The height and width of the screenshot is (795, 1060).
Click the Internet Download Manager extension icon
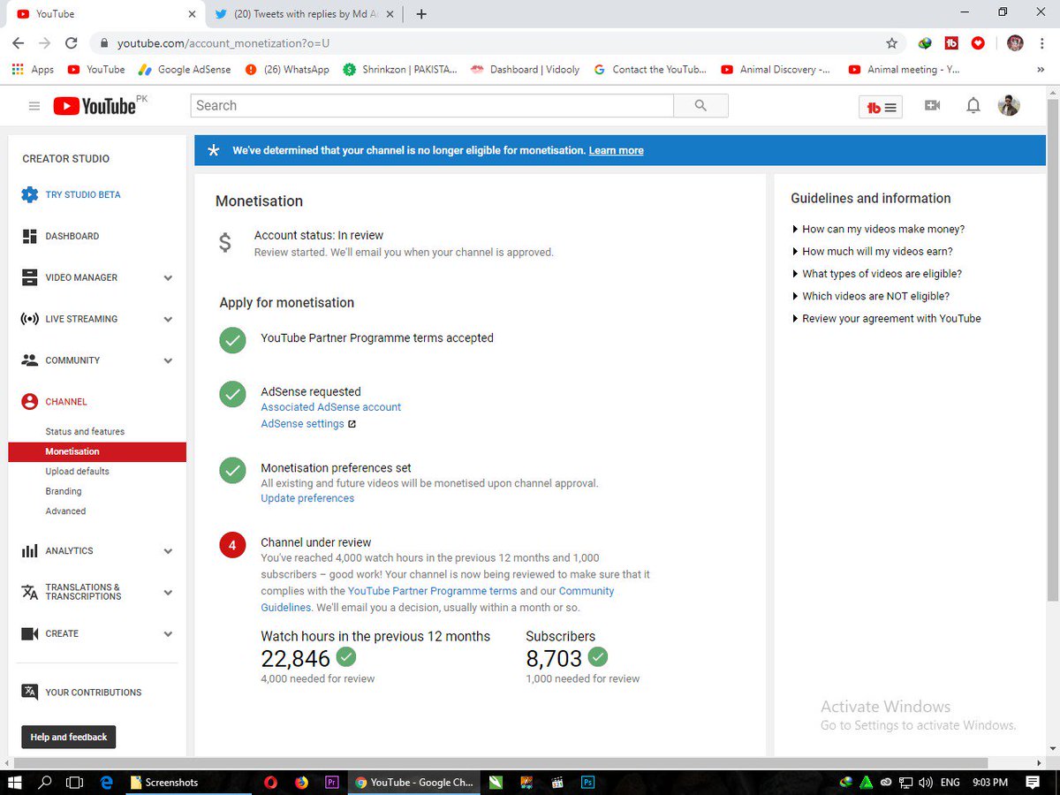[925, 42]
